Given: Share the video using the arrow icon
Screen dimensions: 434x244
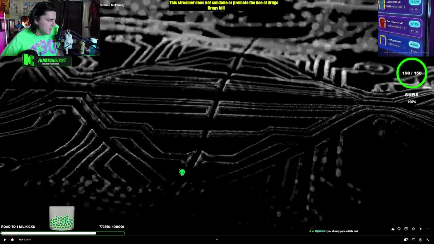Looking at the screenshot, I should tap(413, 229).
